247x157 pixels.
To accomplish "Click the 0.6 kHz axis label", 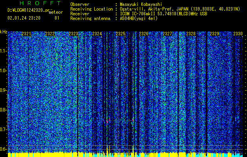I will 3,149.
